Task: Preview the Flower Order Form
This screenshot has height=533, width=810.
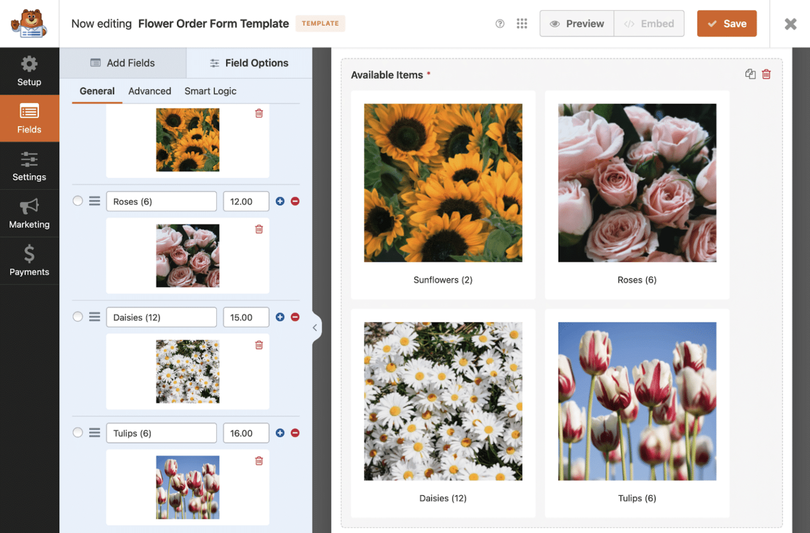Action: [x=576, y=23]
